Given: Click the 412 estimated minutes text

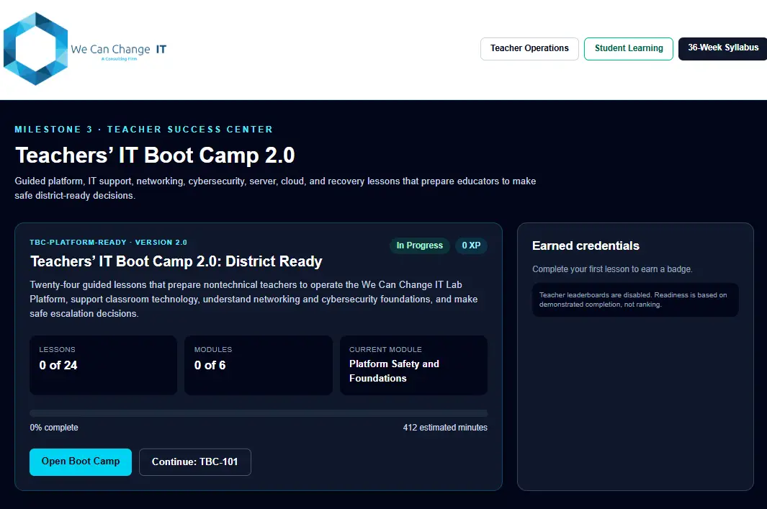Looking at the screenshot, I should (x=445, y=428).
